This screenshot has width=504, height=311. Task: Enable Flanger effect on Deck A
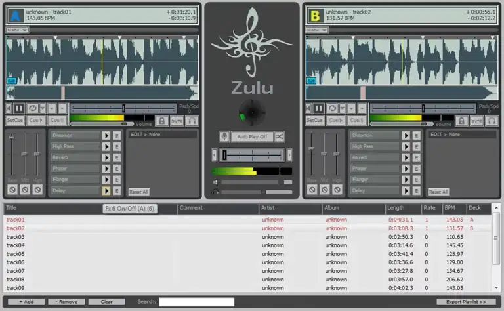point(106,180)
